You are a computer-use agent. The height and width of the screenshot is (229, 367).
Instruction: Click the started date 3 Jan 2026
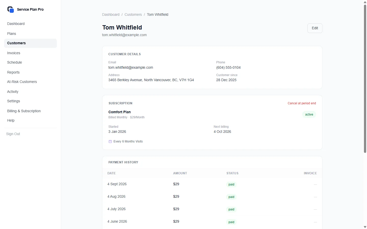pos(117,132)
